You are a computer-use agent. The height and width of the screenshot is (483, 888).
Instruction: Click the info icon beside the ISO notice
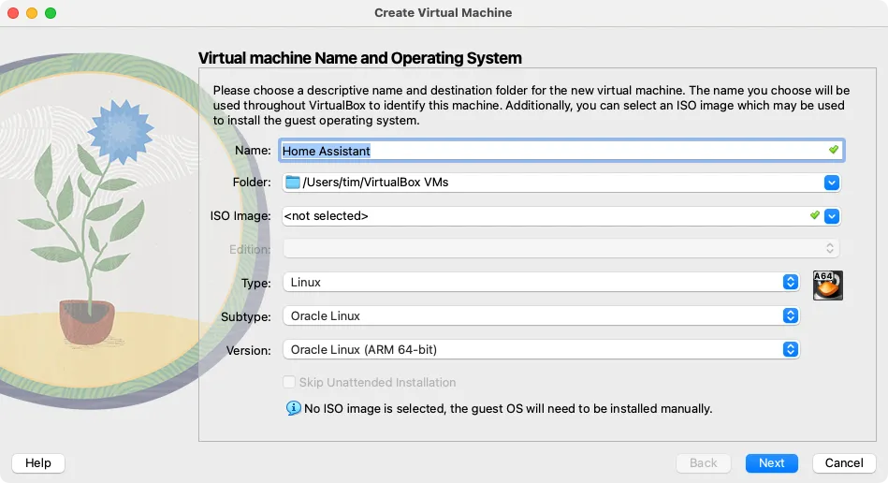point(294,408)
